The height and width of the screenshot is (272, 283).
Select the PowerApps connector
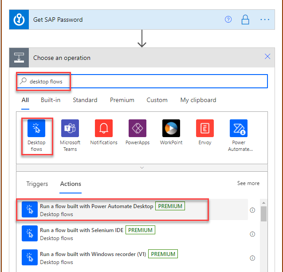138,132
